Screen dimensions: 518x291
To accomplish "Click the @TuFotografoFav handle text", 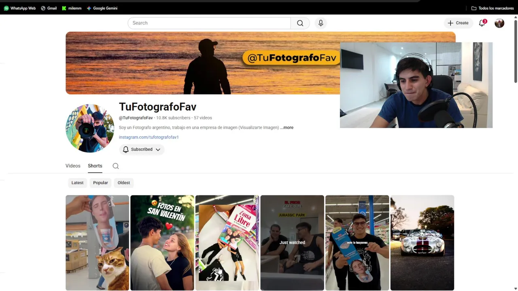I will (x=136, y=118).
